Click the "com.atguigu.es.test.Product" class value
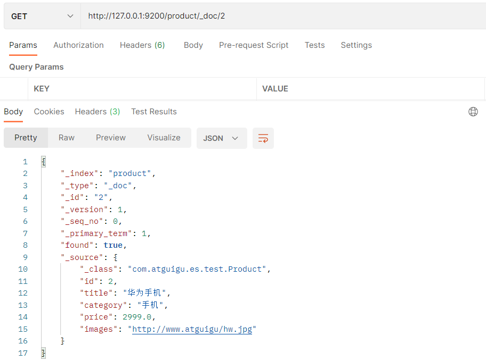This screenshot has width=486, height=361. click(x=197, y=269)
